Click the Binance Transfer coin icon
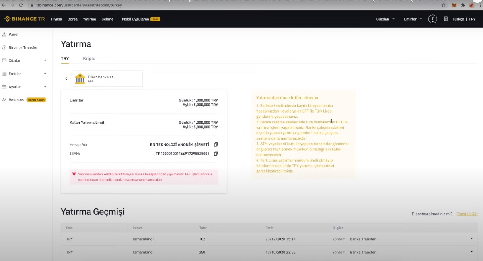The height and width of the screenshot is (261, 483). pos(4,47)
